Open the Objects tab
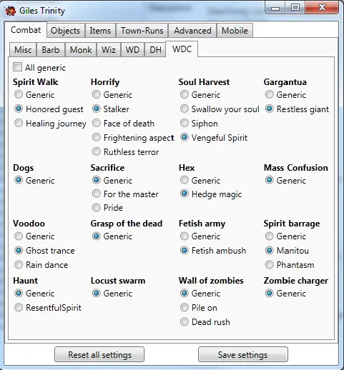344x370 pixels. coord(66,31)
